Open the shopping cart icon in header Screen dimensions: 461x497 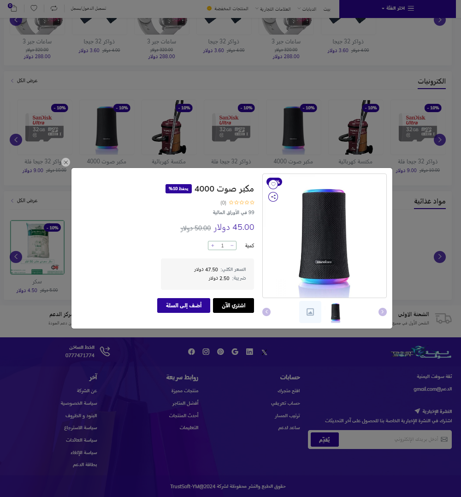click(x=12, y=8)
